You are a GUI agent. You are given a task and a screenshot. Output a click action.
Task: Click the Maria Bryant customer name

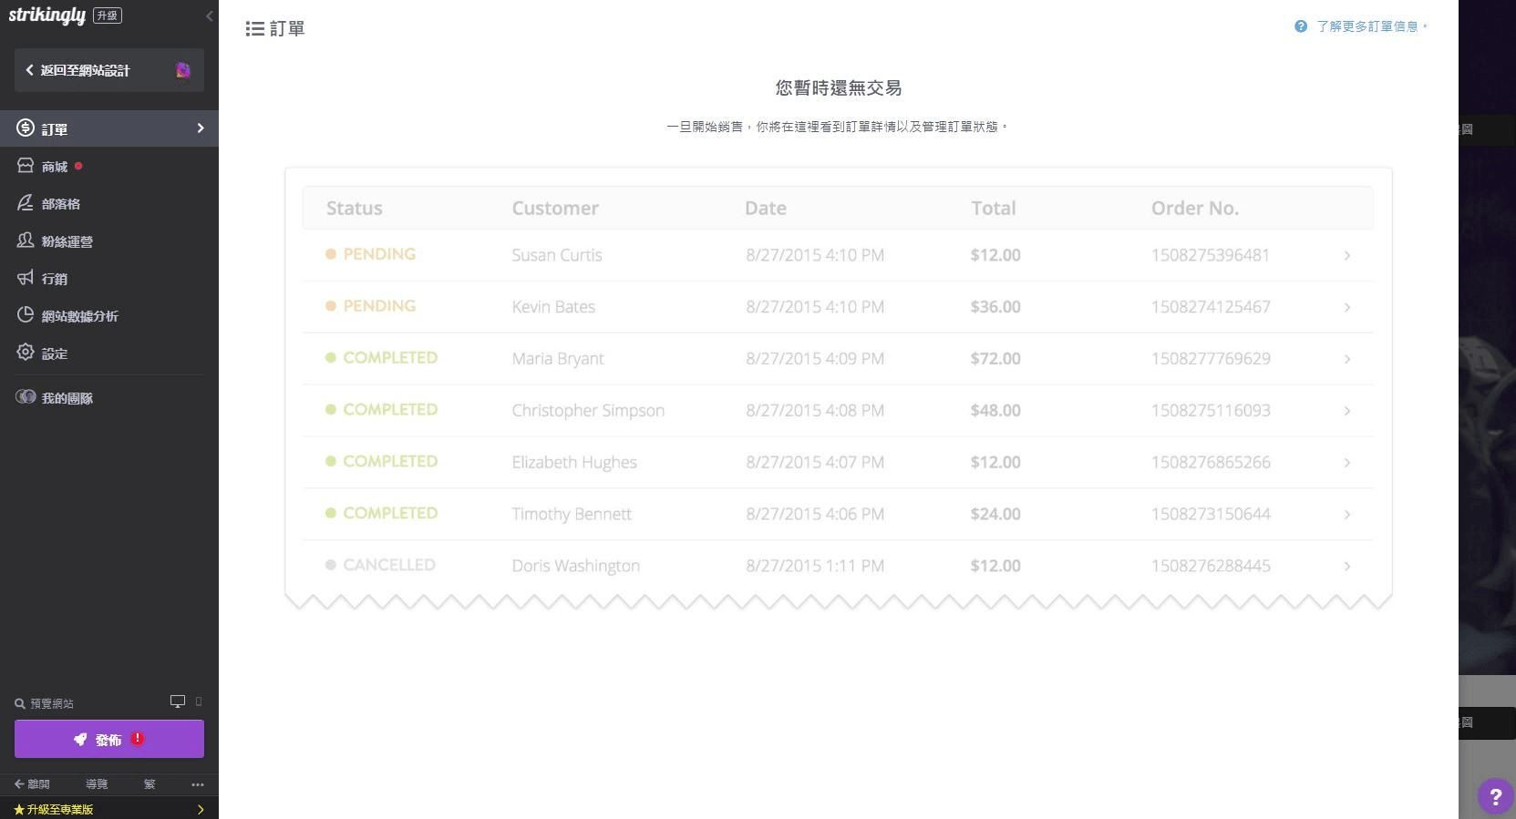558,359
